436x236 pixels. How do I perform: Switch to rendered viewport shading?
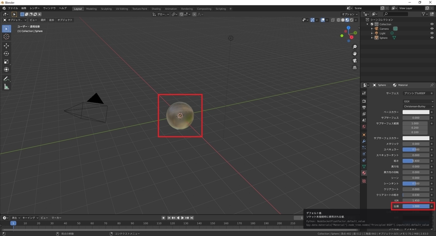(352, 20)
